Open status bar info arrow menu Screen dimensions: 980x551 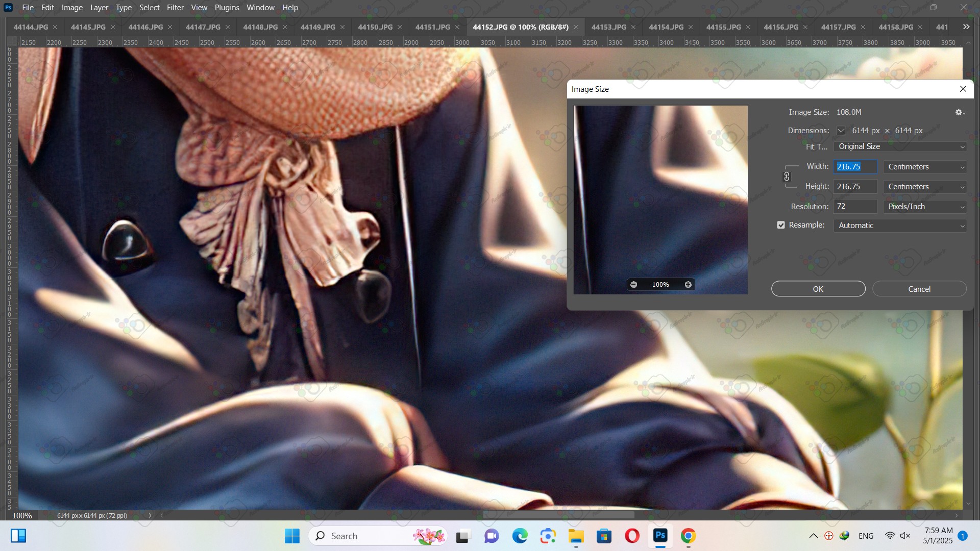150,515
